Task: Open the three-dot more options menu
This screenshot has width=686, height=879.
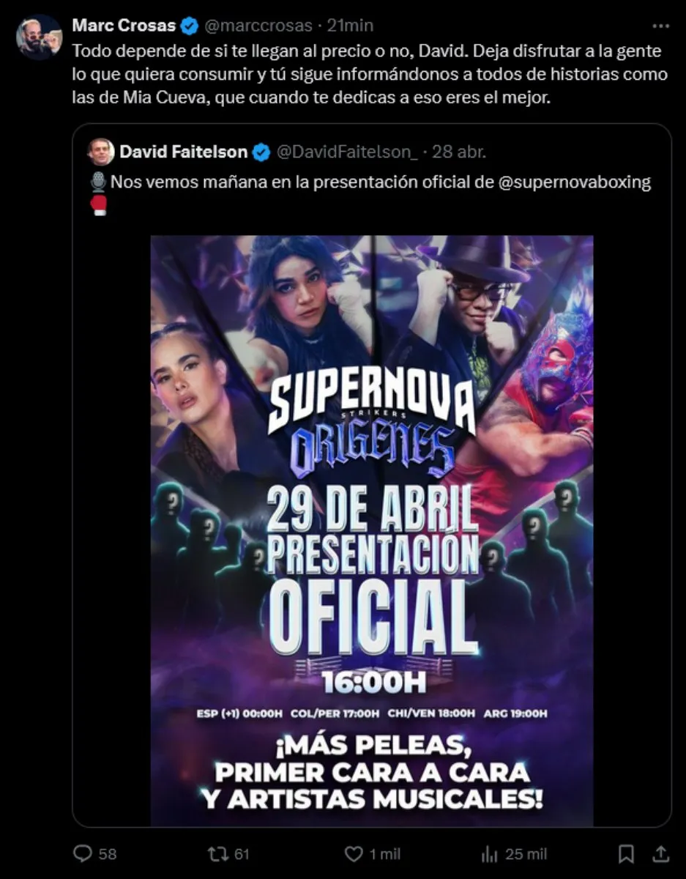Action: pos(660,26)
